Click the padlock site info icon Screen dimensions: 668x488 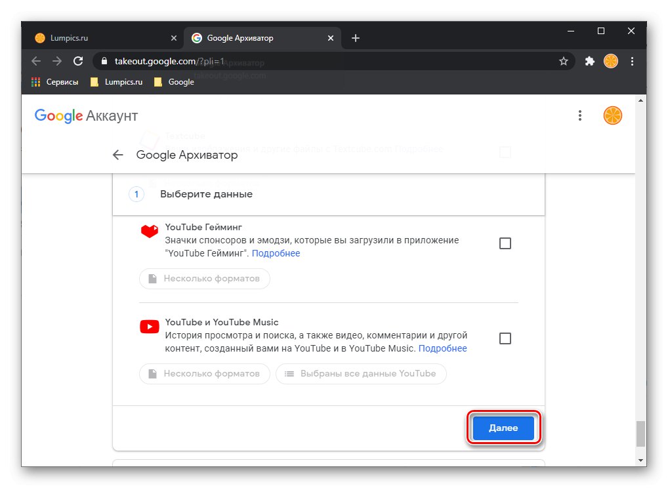click(104, 61)
